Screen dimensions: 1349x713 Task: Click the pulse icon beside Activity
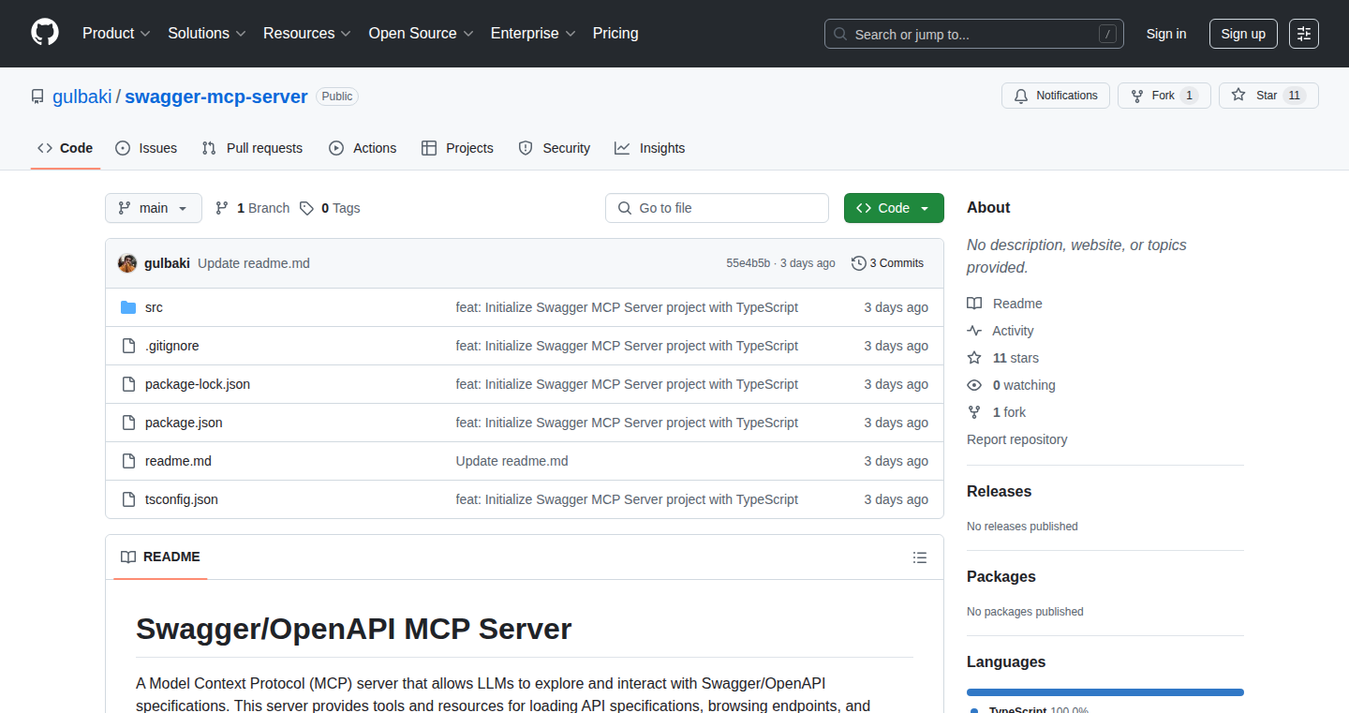coord(974,331)
